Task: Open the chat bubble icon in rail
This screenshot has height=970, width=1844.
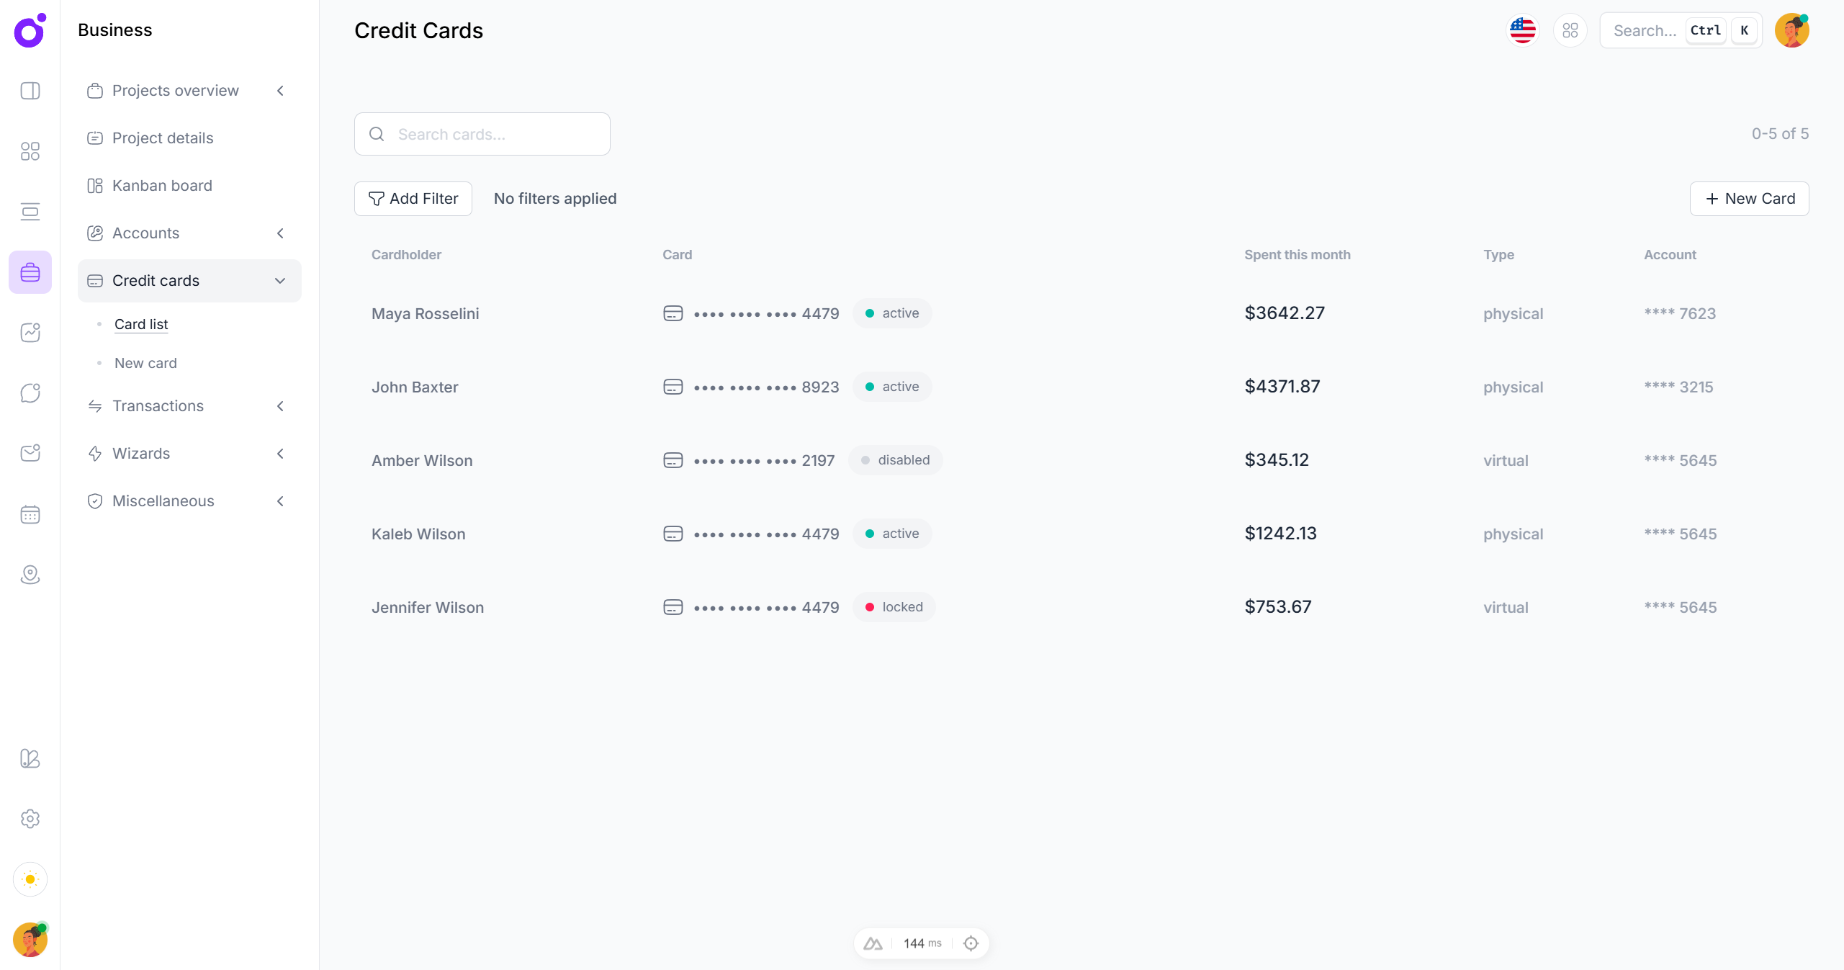Action: click(30, 393)
